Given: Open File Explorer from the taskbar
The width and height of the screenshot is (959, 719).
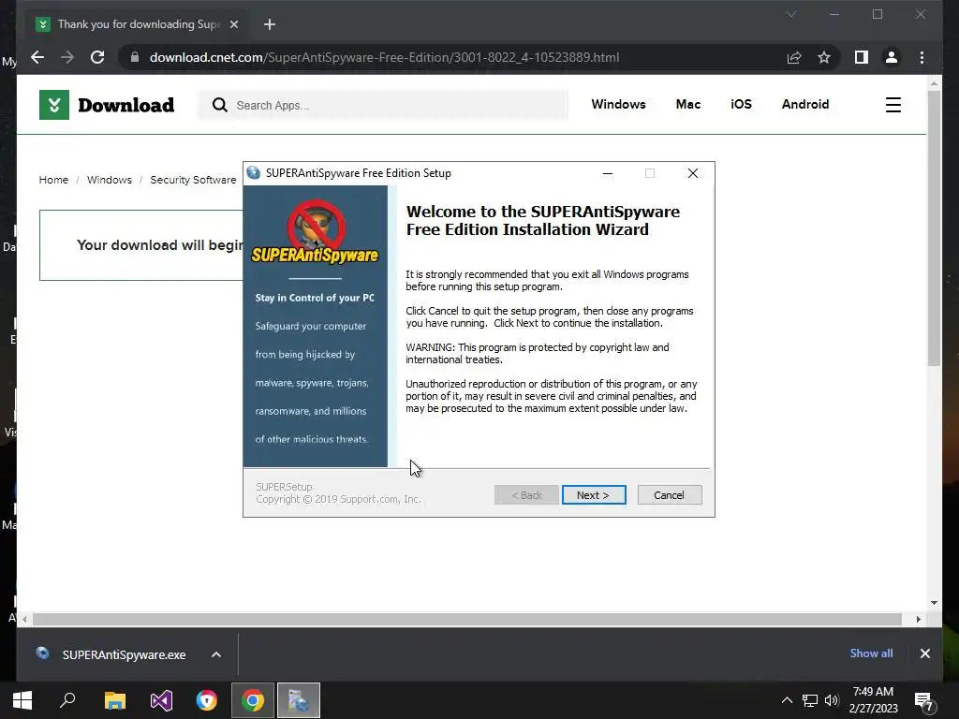Looking at the screenshot, I should click(x=114, y=700).
